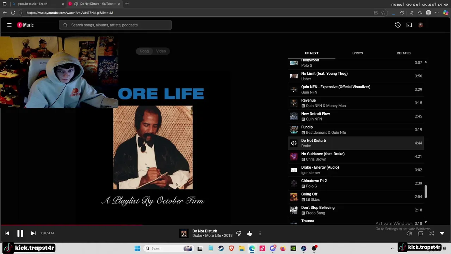Show hidden system tray icons
451x254 pixels.
[392, 248]
